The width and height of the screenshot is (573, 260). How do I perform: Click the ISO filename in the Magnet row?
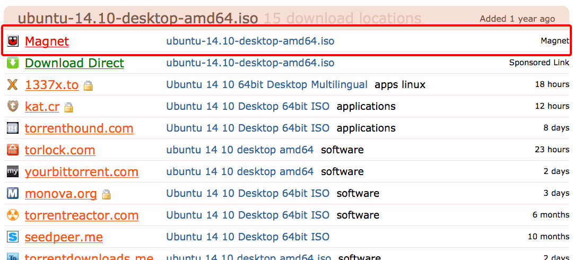[x=250, y=41]
